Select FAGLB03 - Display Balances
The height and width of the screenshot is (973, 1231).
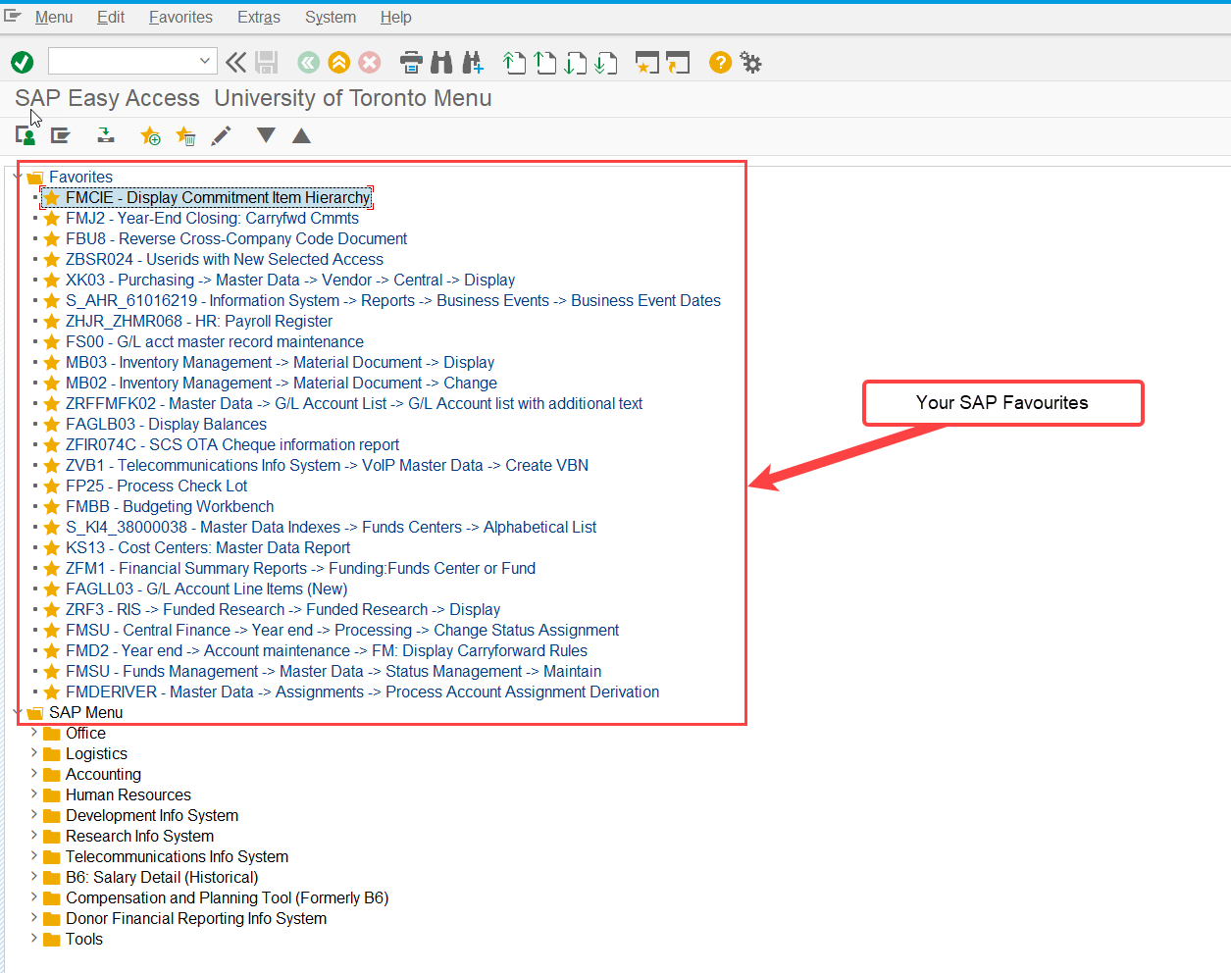[166, 424]
